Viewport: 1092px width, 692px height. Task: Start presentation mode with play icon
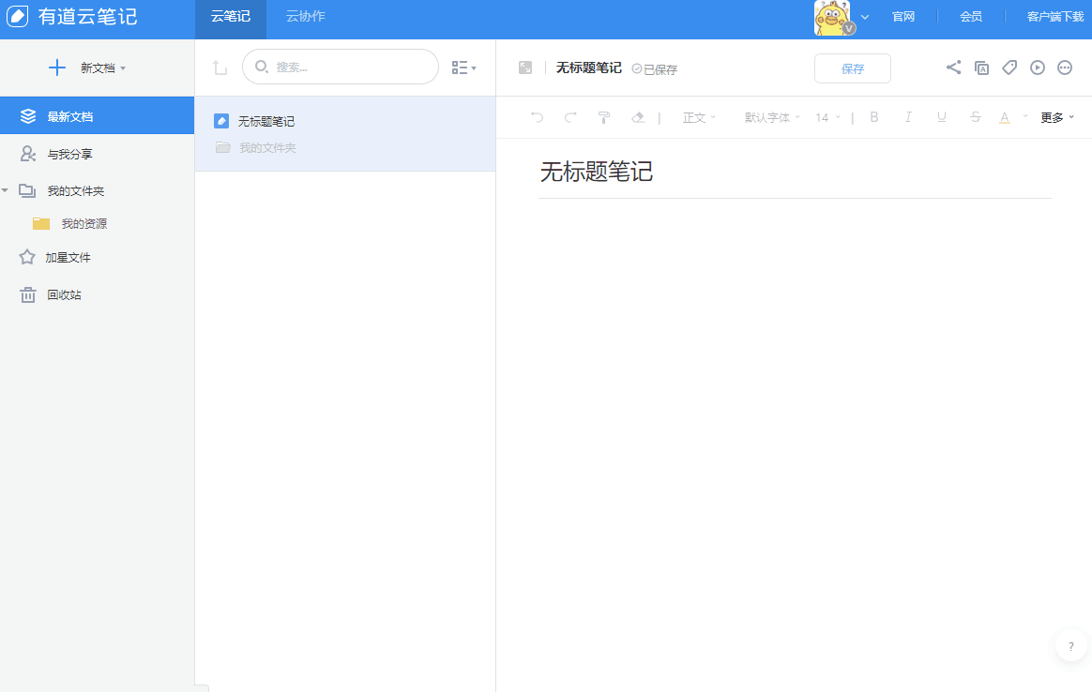click(x=1038, y=68)
